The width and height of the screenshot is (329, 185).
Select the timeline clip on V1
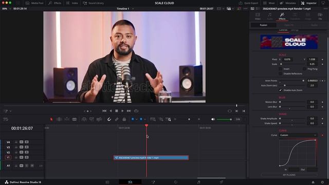(151, 158)
